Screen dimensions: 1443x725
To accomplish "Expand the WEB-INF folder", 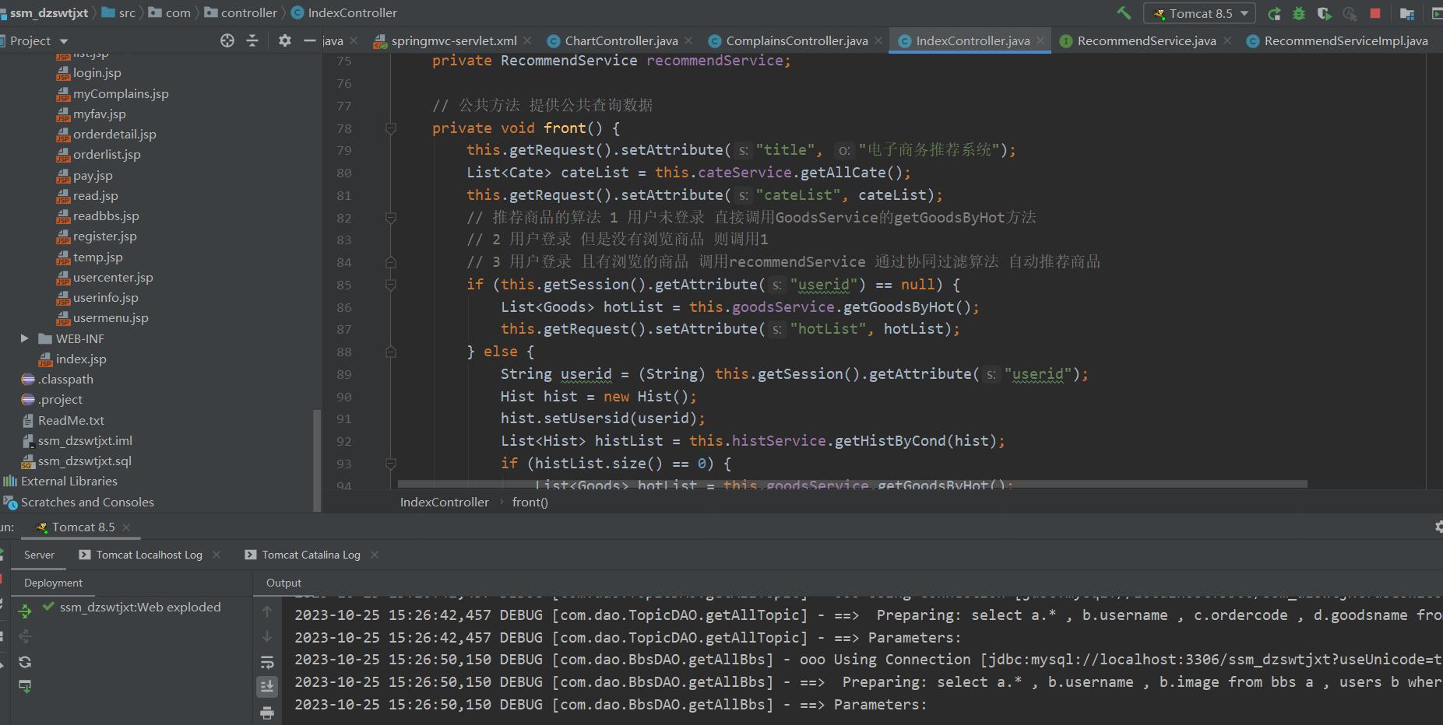I will pyautogui.click(x=24, y=338).
